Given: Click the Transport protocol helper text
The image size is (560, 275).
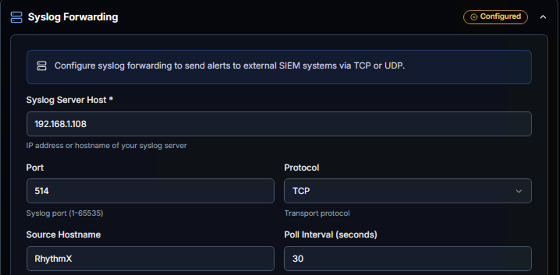Looking at the screenshot, I should [x=317, y=213].
